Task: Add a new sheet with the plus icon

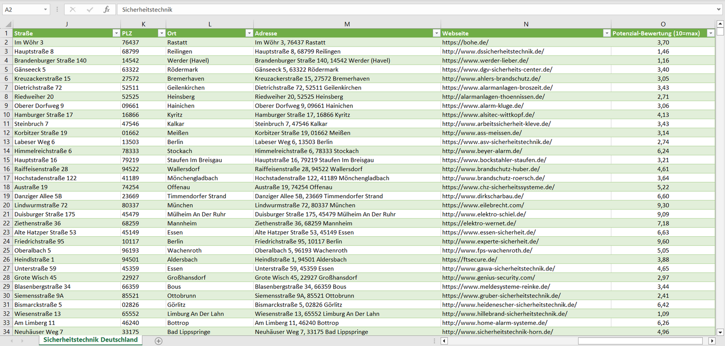Action: click(x=159, y=341)
